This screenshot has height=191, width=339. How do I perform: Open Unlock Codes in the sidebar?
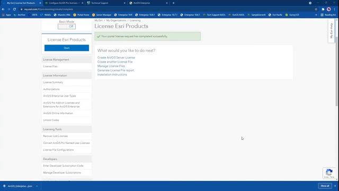coord(51,120)
